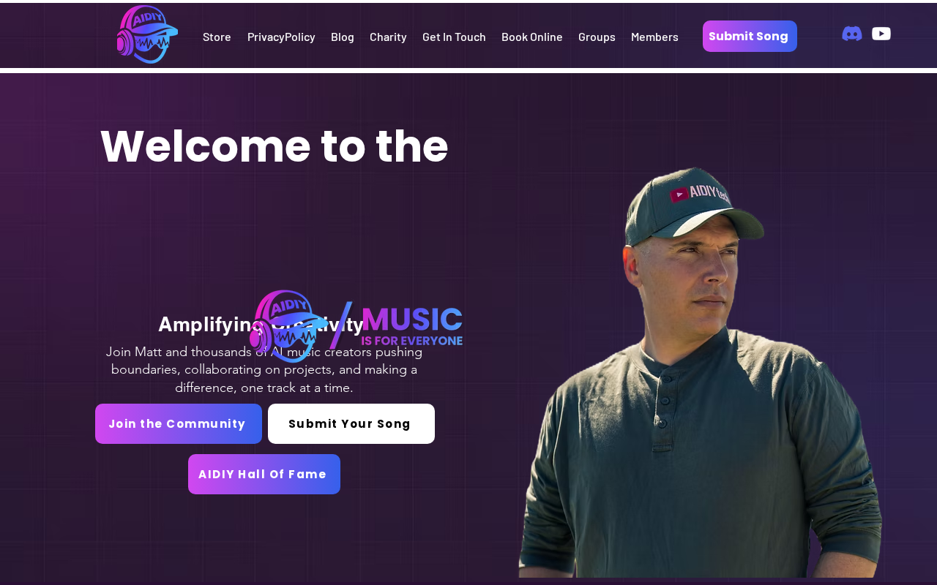Select Get In Touch in navigation
The image size is (937, 585).
(454, 37)
